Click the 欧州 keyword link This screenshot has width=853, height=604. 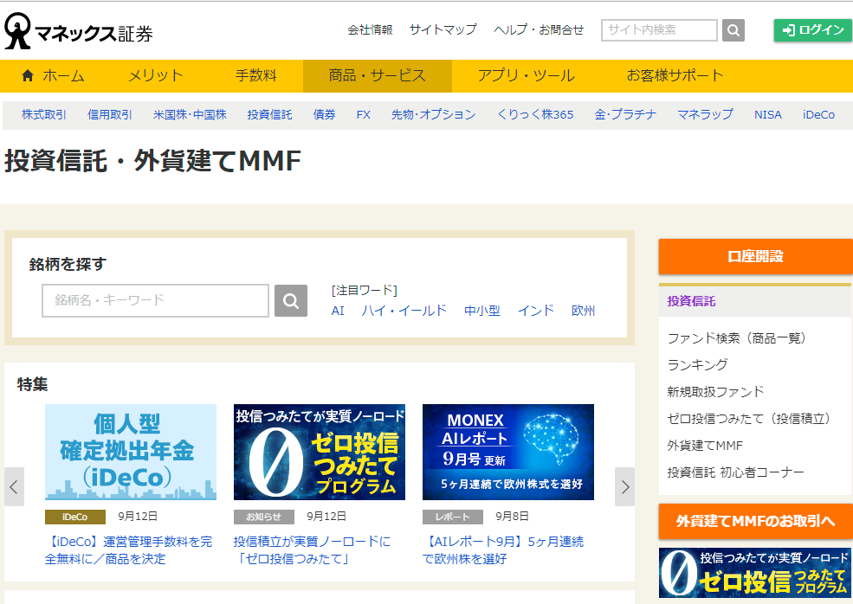(x=583, y=311)
